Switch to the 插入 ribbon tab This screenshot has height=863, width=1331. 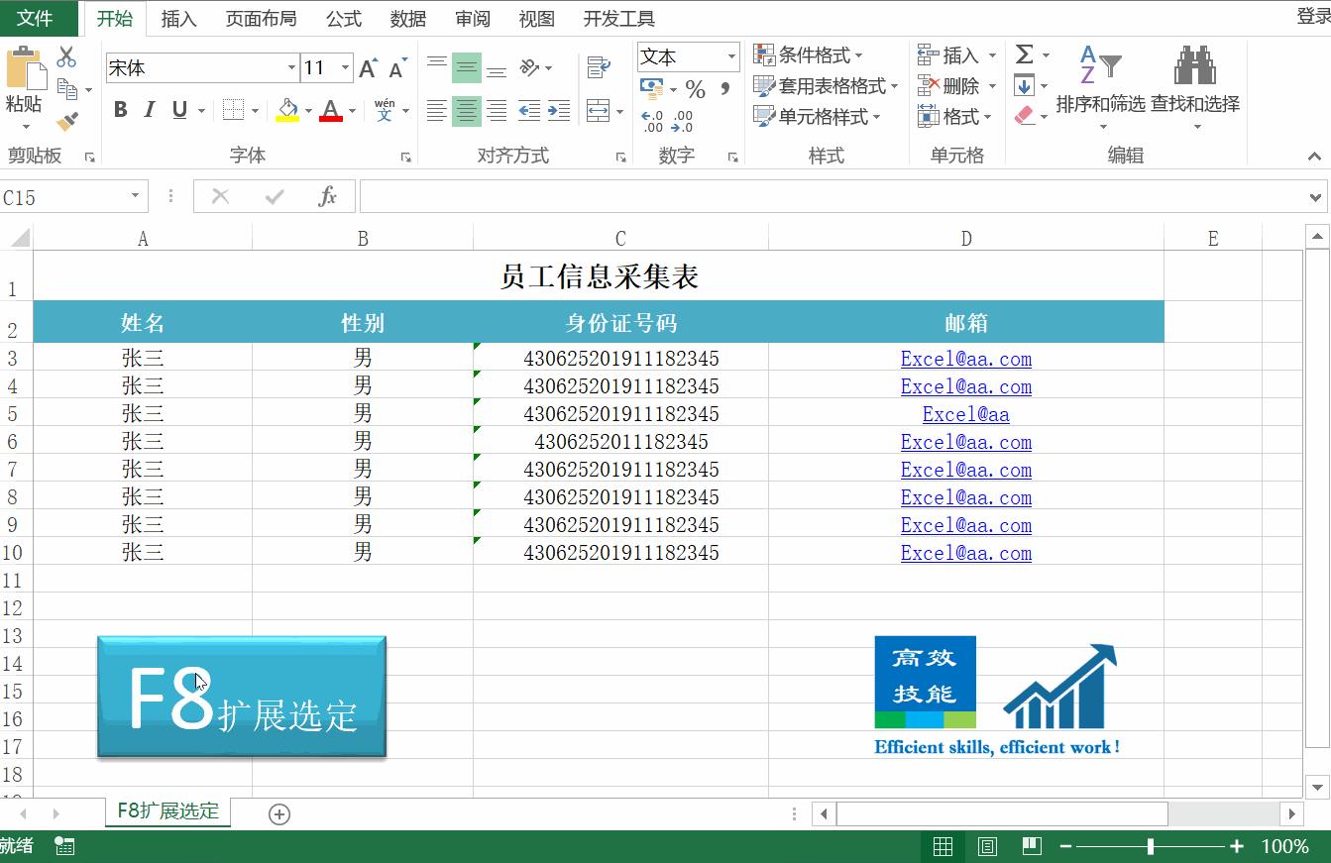point(178,18)
